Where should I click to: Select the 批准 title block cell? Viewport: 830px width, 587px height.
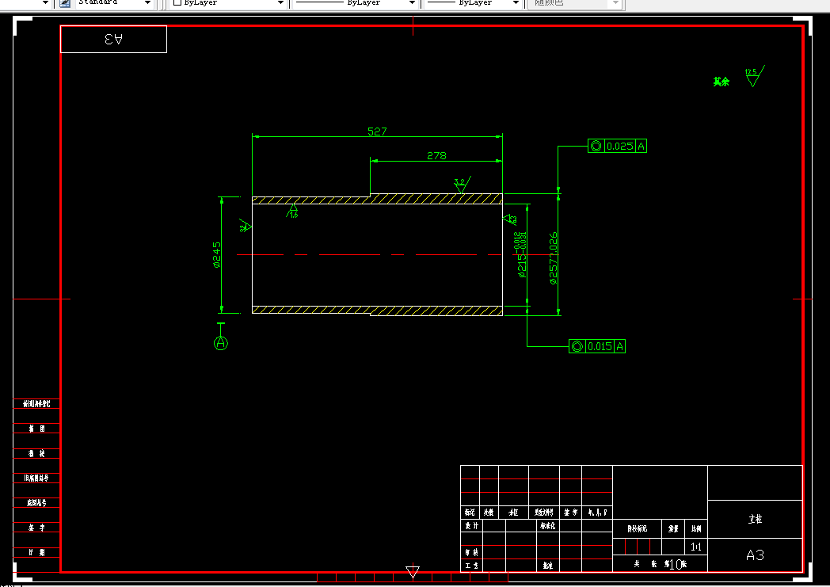coord(548,566)
